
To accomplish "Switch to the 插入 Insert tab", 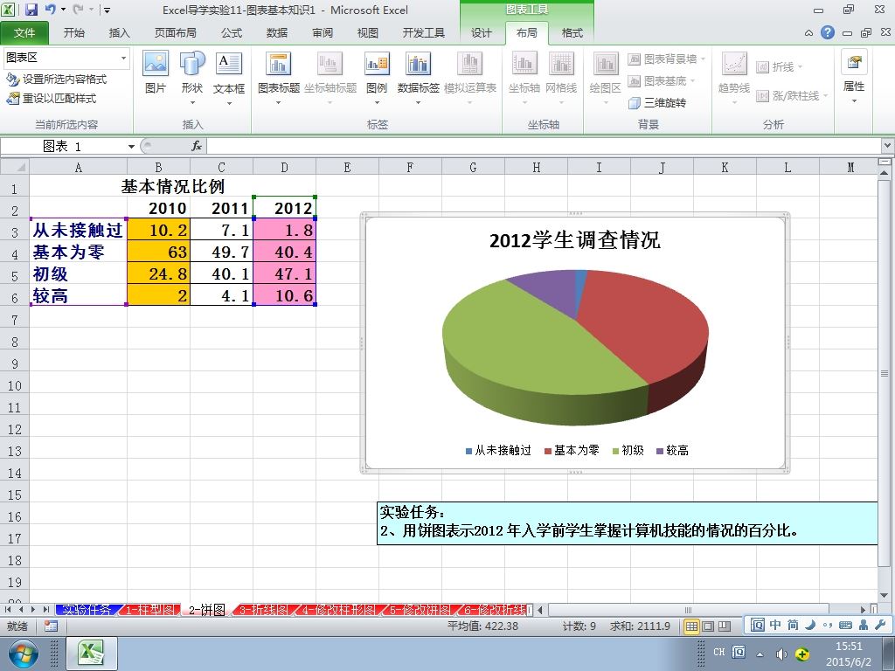I will [x=119, y=33].
